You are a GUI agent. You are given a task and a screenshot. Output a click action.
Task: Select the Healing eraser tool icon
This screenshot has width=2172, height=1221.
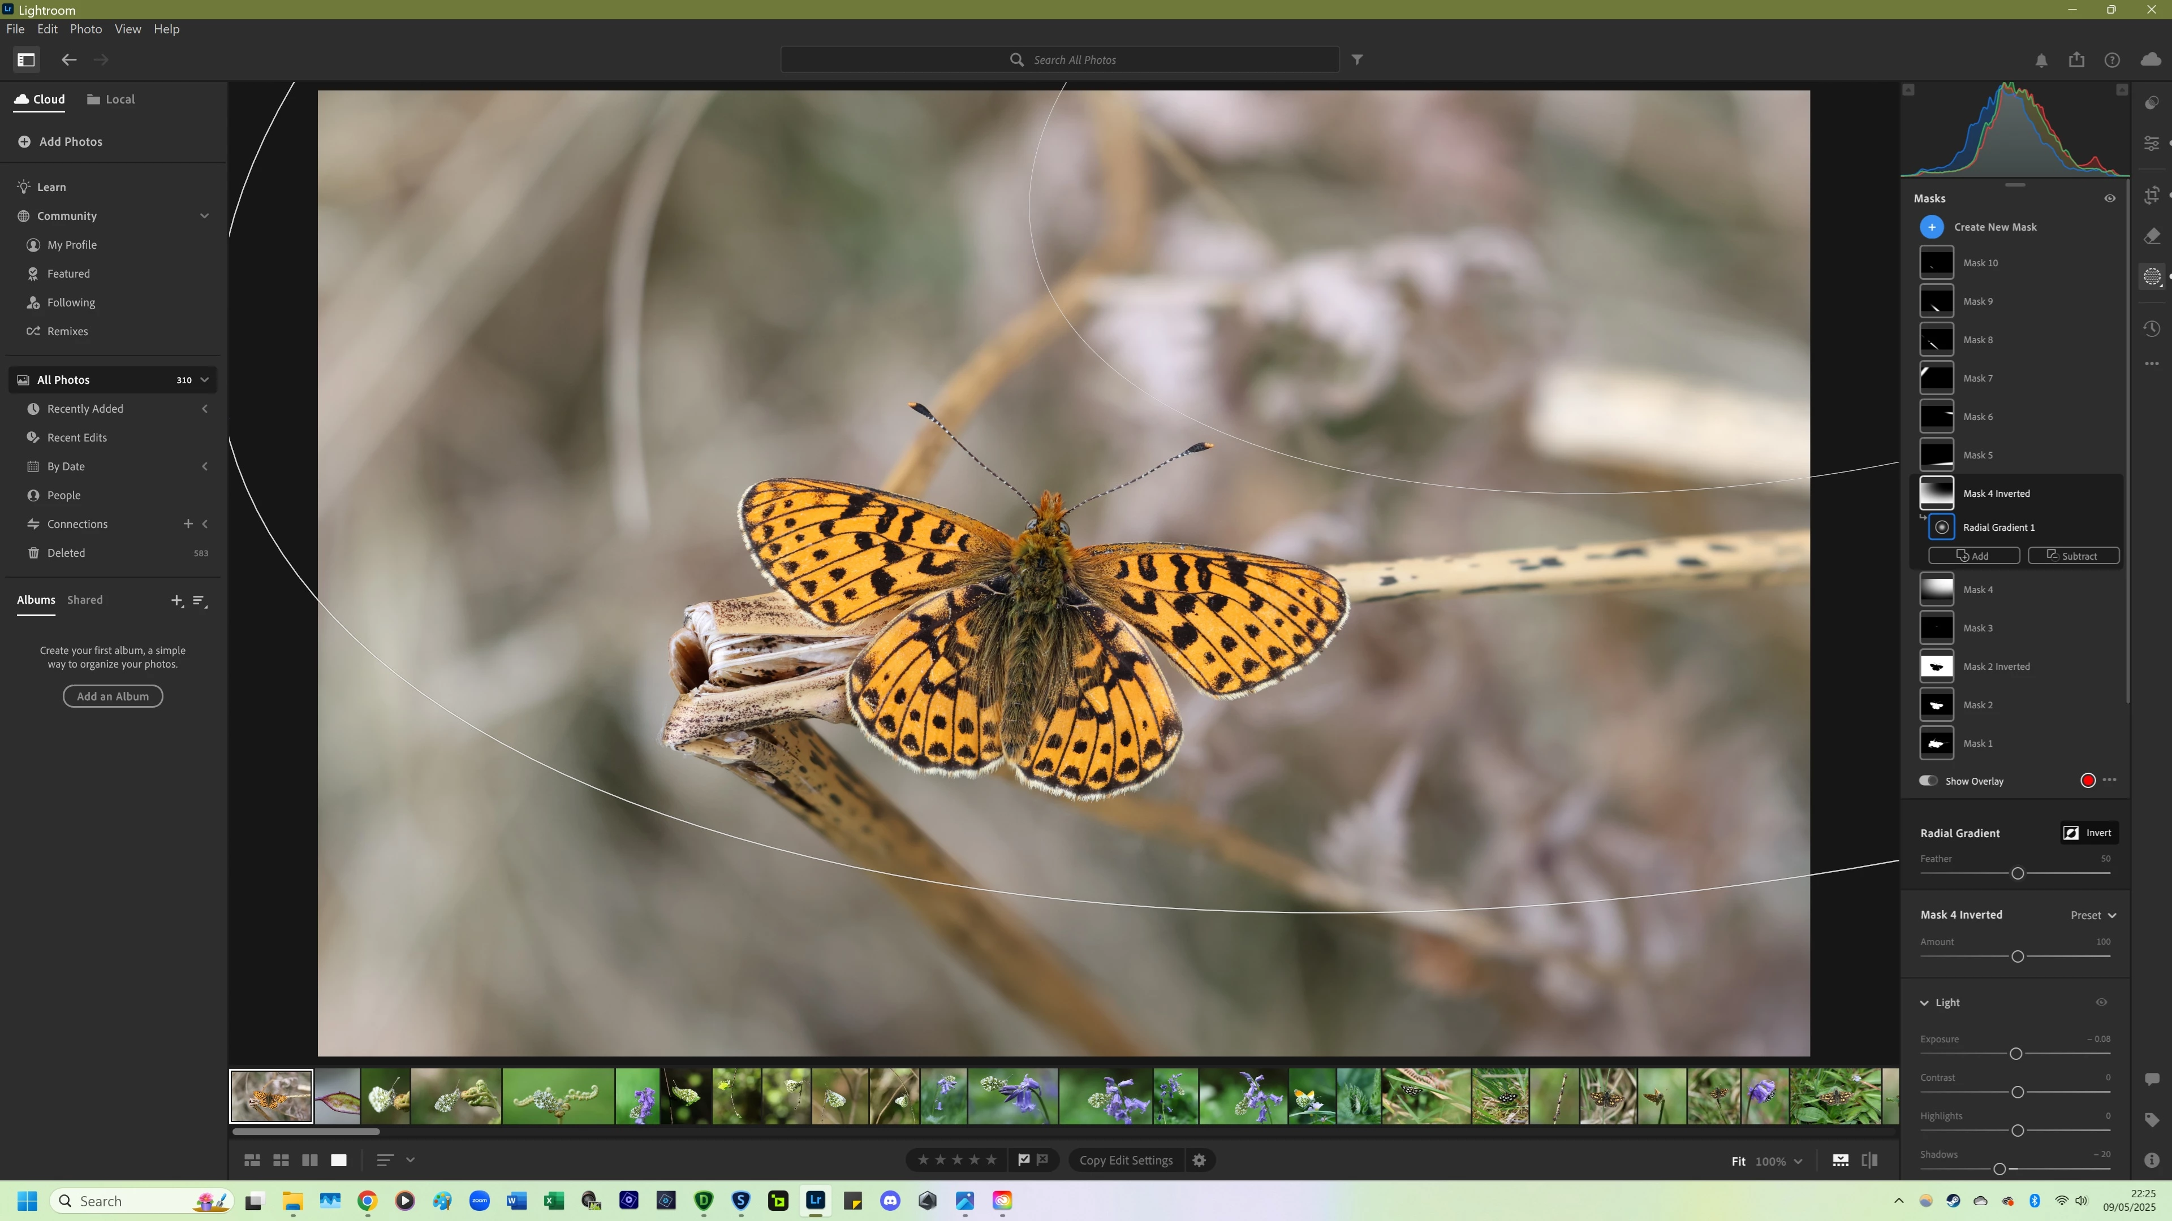pos(2152,236)
